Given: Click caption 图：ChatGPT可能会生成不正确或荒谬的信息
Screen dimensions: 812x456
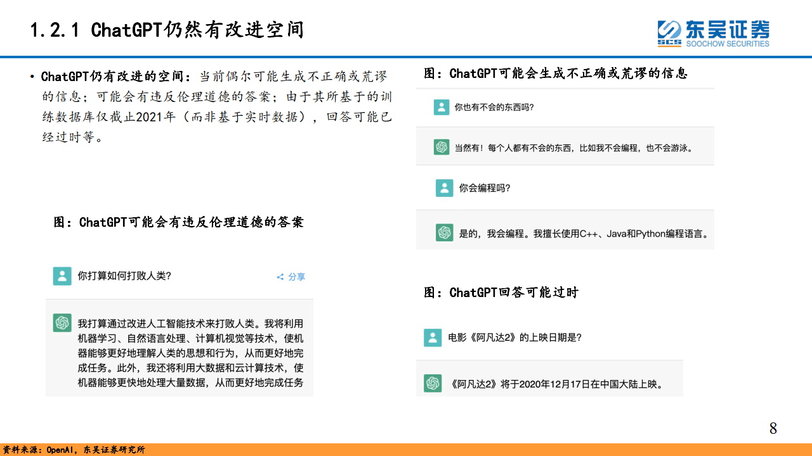Looking at the screenshot, I should click(x=556, y=73).
